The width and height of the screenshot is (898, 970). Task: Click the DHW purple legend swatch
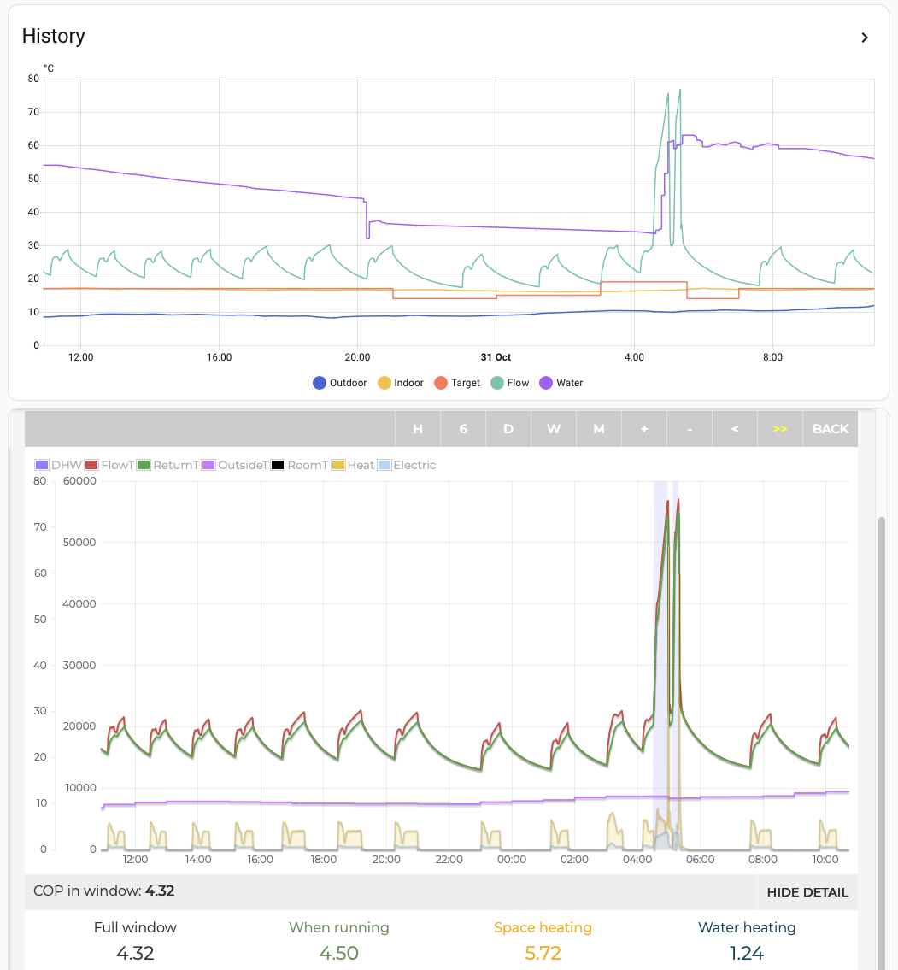pos(42,465)
